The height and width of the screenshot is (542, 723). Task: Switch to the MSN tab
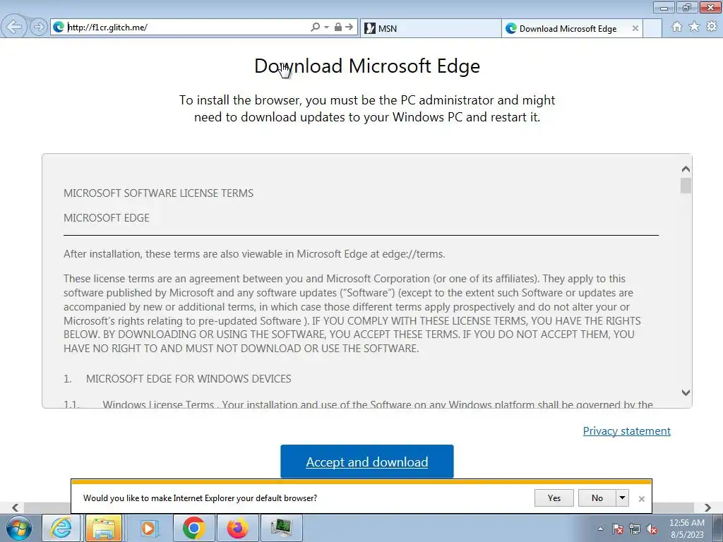430,28
